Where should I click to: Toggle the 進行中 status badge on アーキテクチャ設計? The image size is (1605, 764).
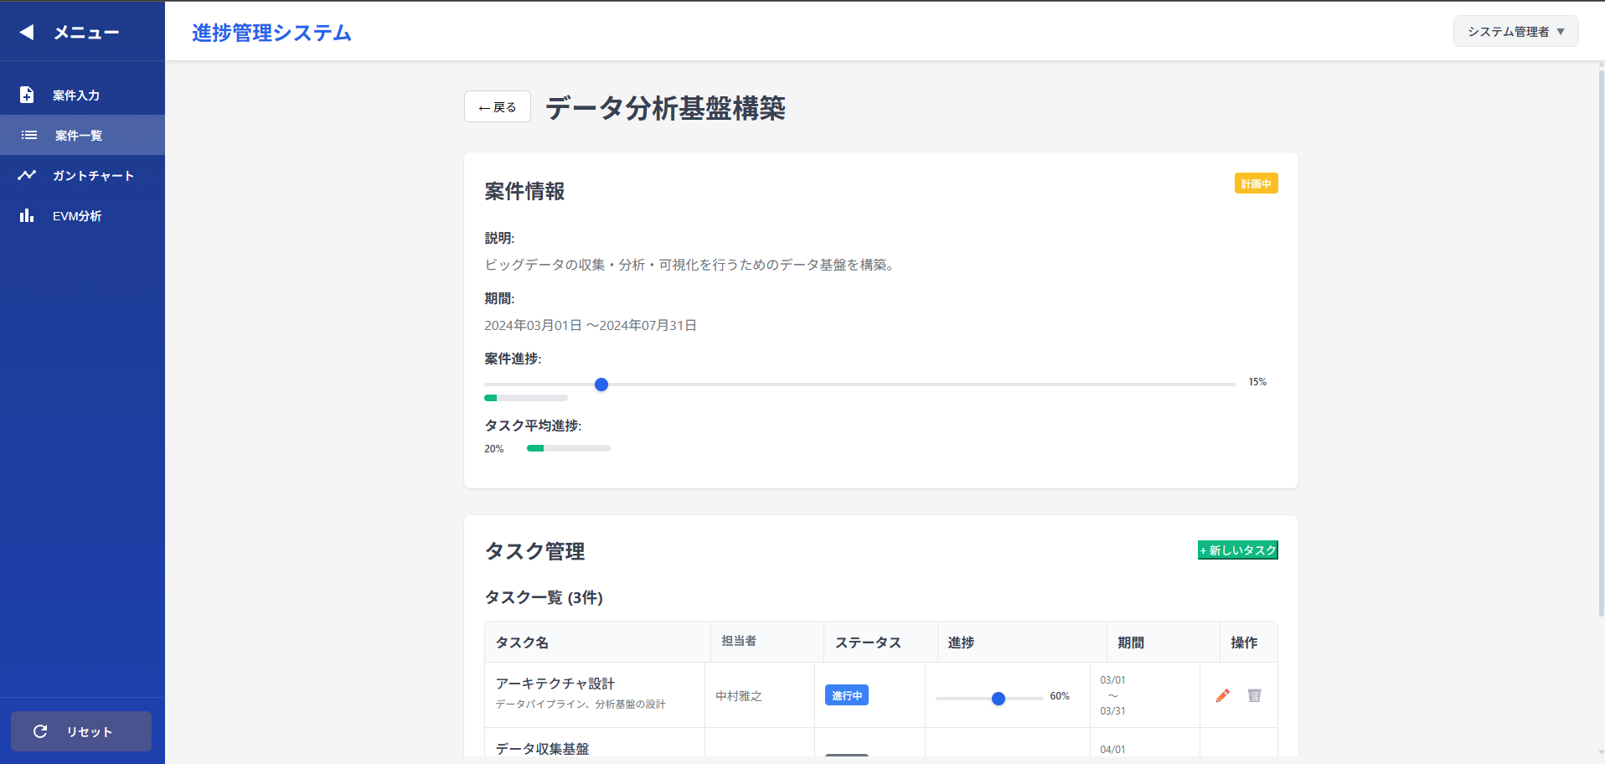(x=846, y=694)
